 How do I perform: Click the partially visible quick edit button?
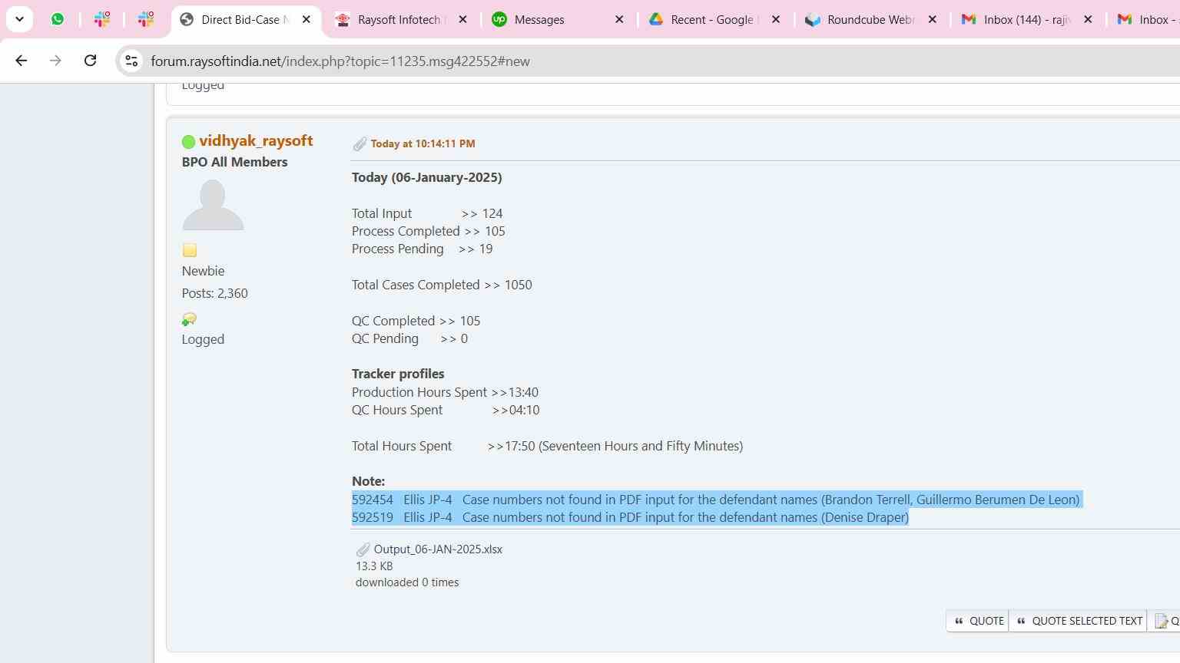[x=1165, y=621]
